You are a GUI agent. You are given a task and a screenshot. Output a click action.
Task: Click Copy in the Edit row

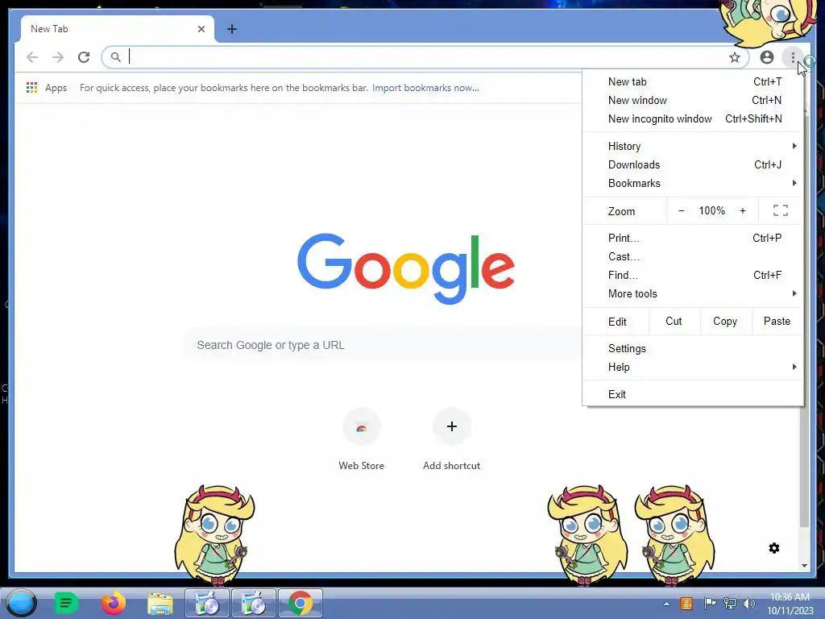click(x=725, y=321)
